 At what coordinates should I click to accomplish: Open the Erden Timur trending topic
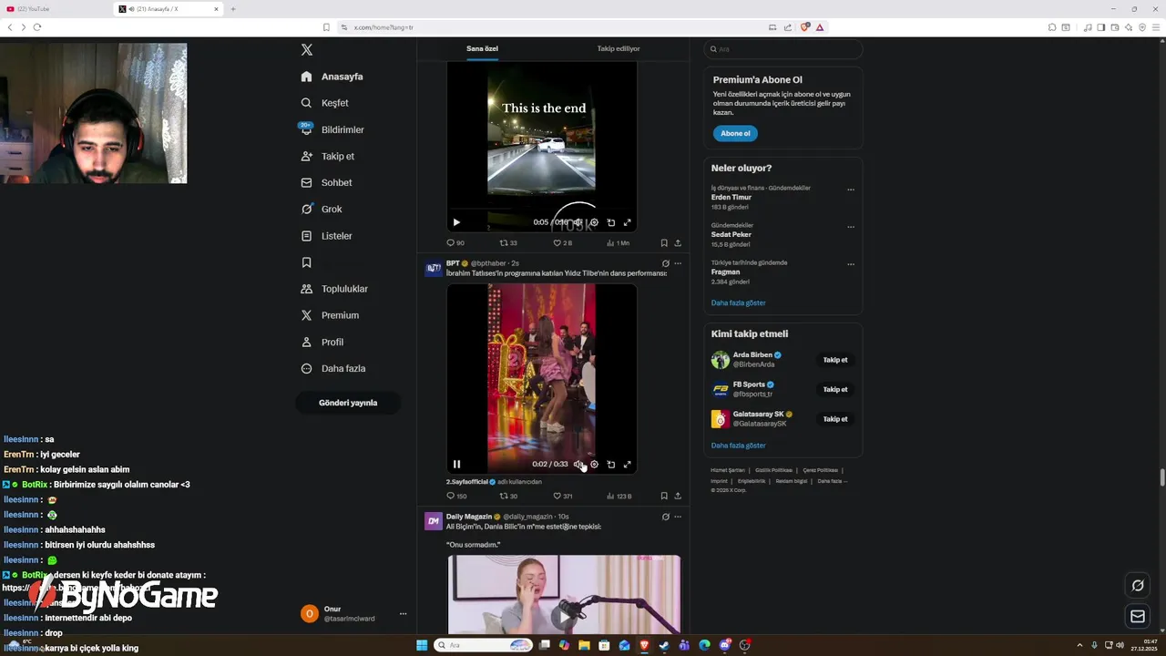click(x=731, y=198)
